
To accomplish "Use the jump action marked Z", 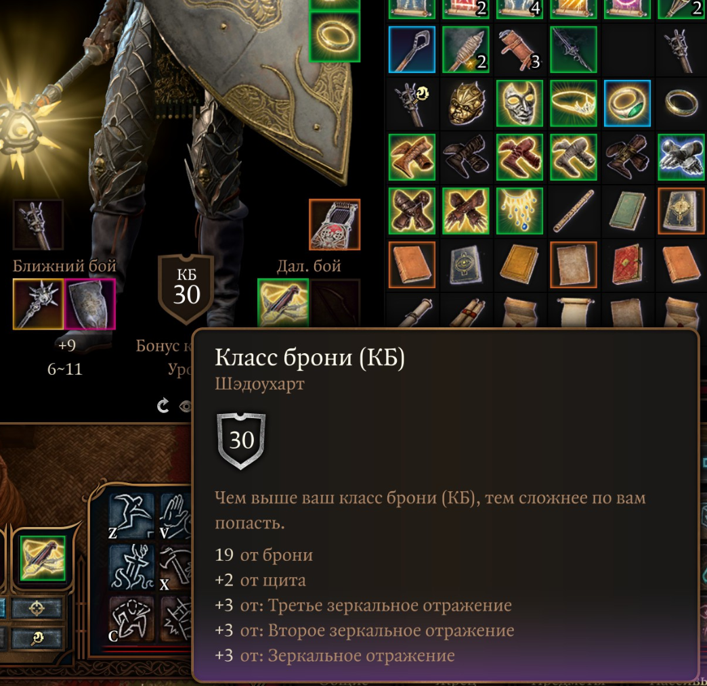I will [131, 516].
